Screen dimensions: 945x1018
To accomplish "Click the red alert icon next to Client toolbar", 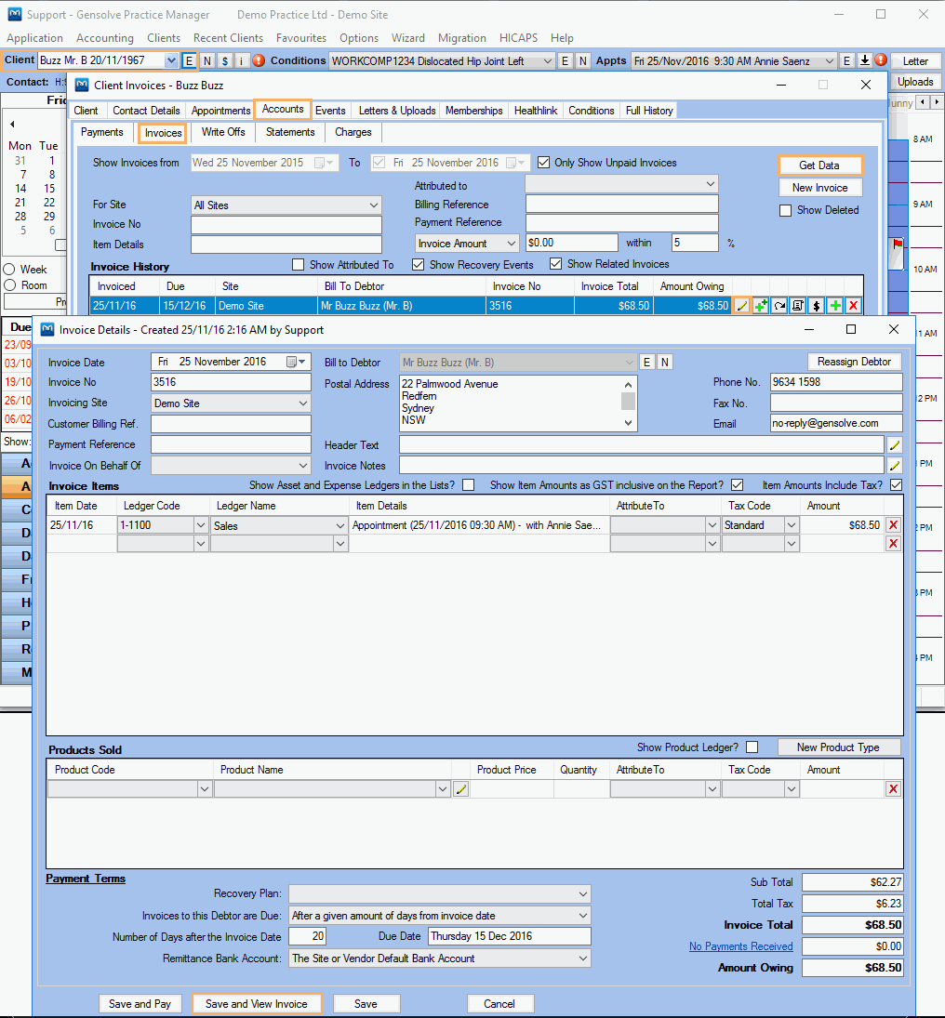I will 259,61.
